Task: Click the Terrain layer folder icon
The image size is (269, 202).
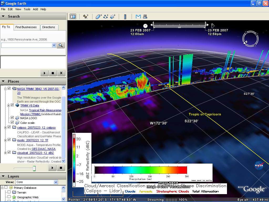Action: click(x=14, y=192)
